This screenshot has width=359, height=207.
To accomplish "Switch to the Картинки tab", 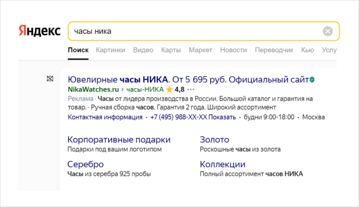I will [x=111, y=50].
